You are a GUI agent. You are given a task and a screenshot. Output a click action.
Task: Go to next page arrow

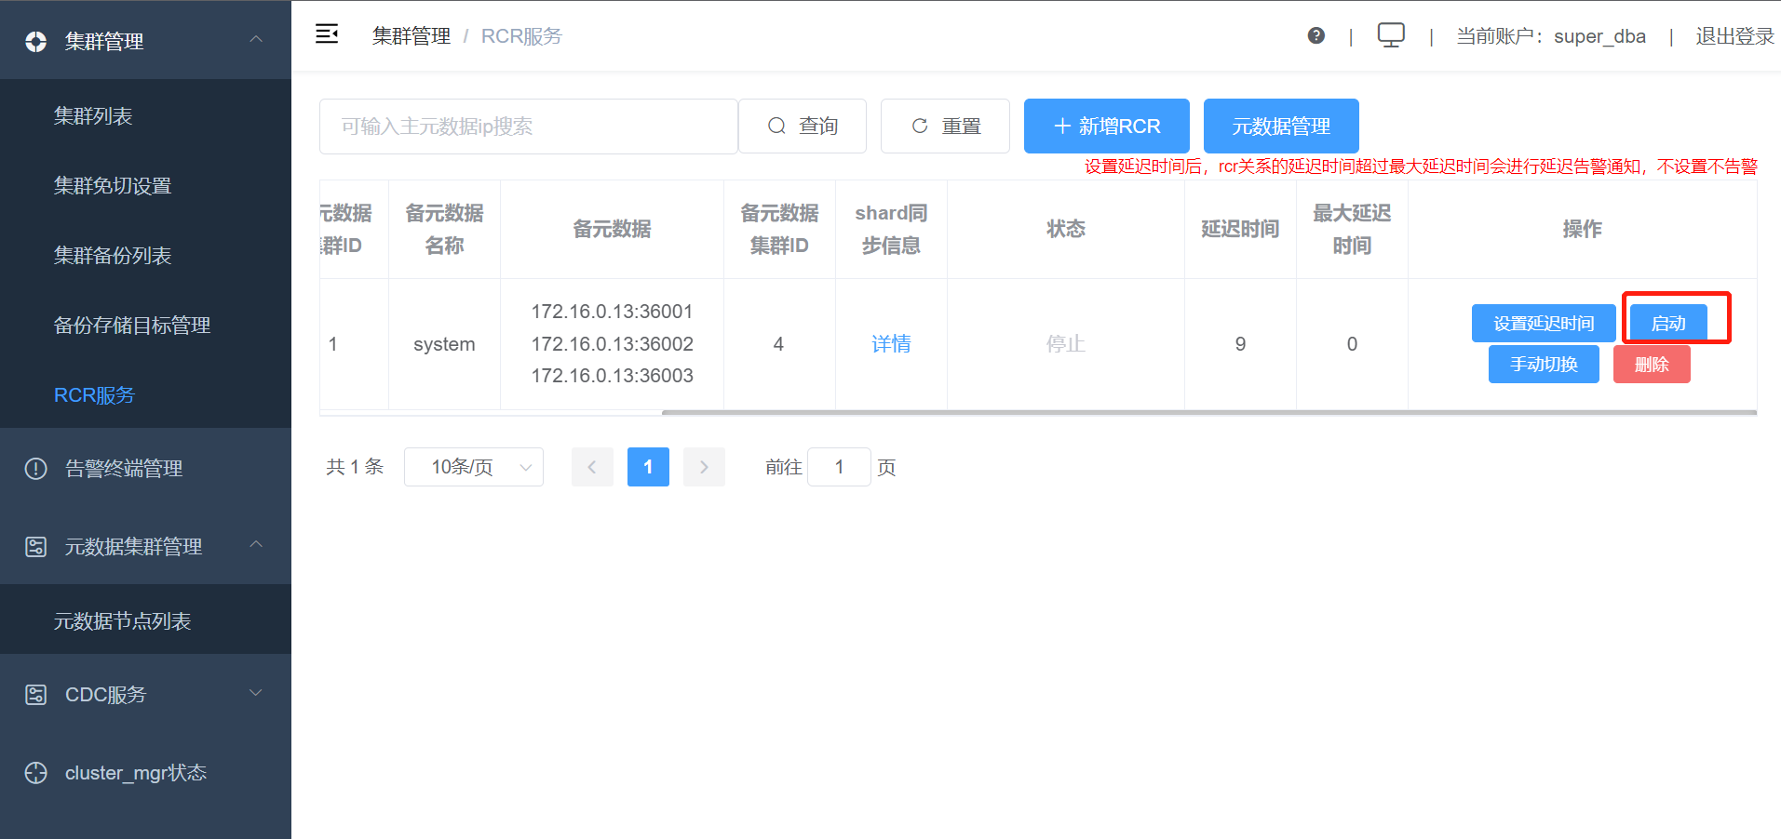click(704, 467)
